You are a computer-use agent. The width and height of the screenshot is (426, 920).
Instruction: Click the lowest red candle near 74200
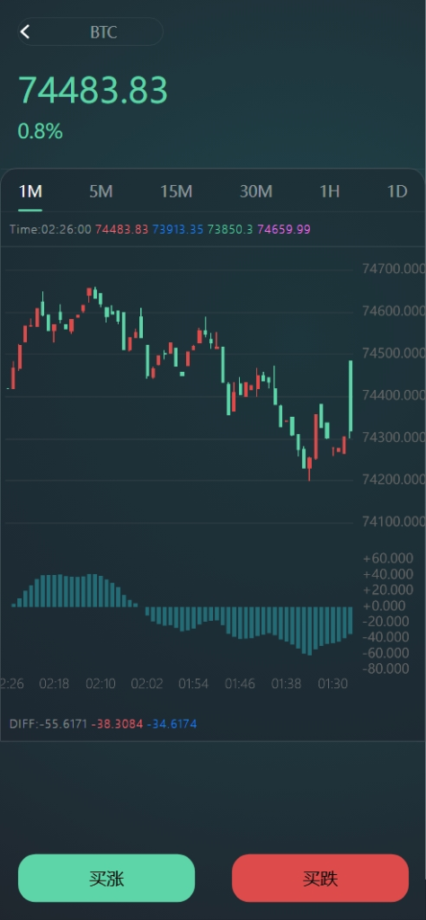tap(309, 469)
